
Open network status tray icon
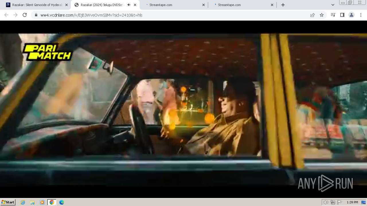pyautogui.click(x=333, y=202)
